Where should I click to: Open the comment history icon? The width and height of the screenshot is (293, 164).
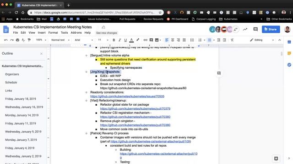[255, 29]
